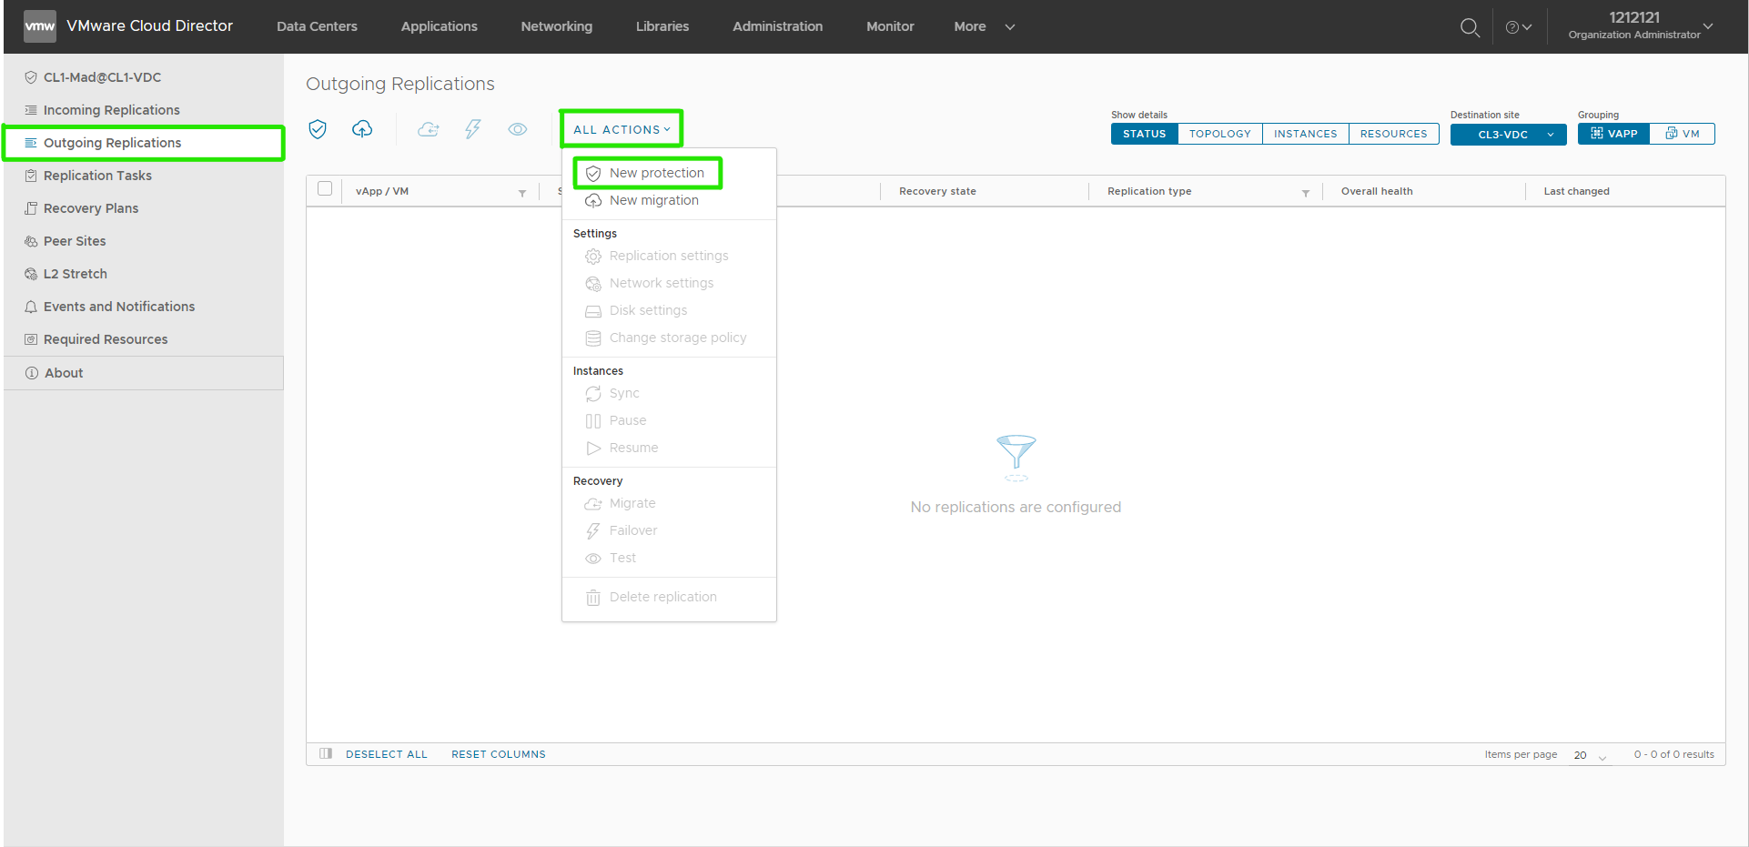Expand the More menu chevron

pyautogui.click(x=1010, y=27)
